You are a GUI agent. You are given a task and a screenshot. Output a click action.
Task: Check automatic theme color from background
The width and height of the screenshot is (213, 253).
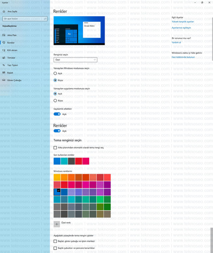click(x=55, y=148)
